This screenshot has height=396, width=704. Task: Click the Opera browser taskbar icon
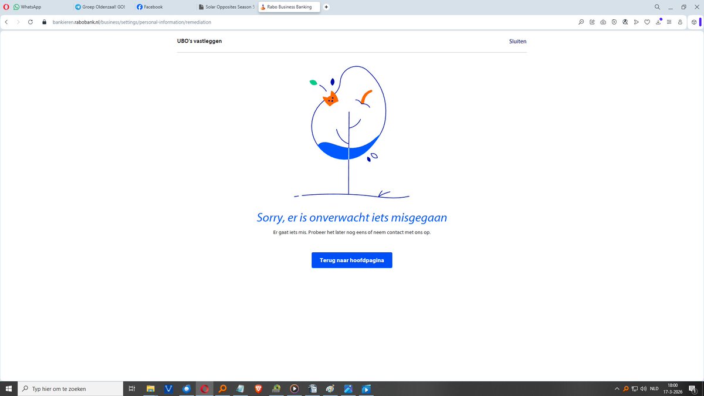coord(205,388)
